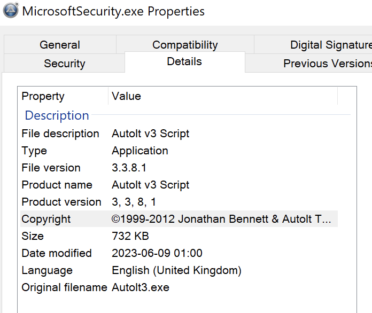Select the Original filename label

(x=64, y=287)
